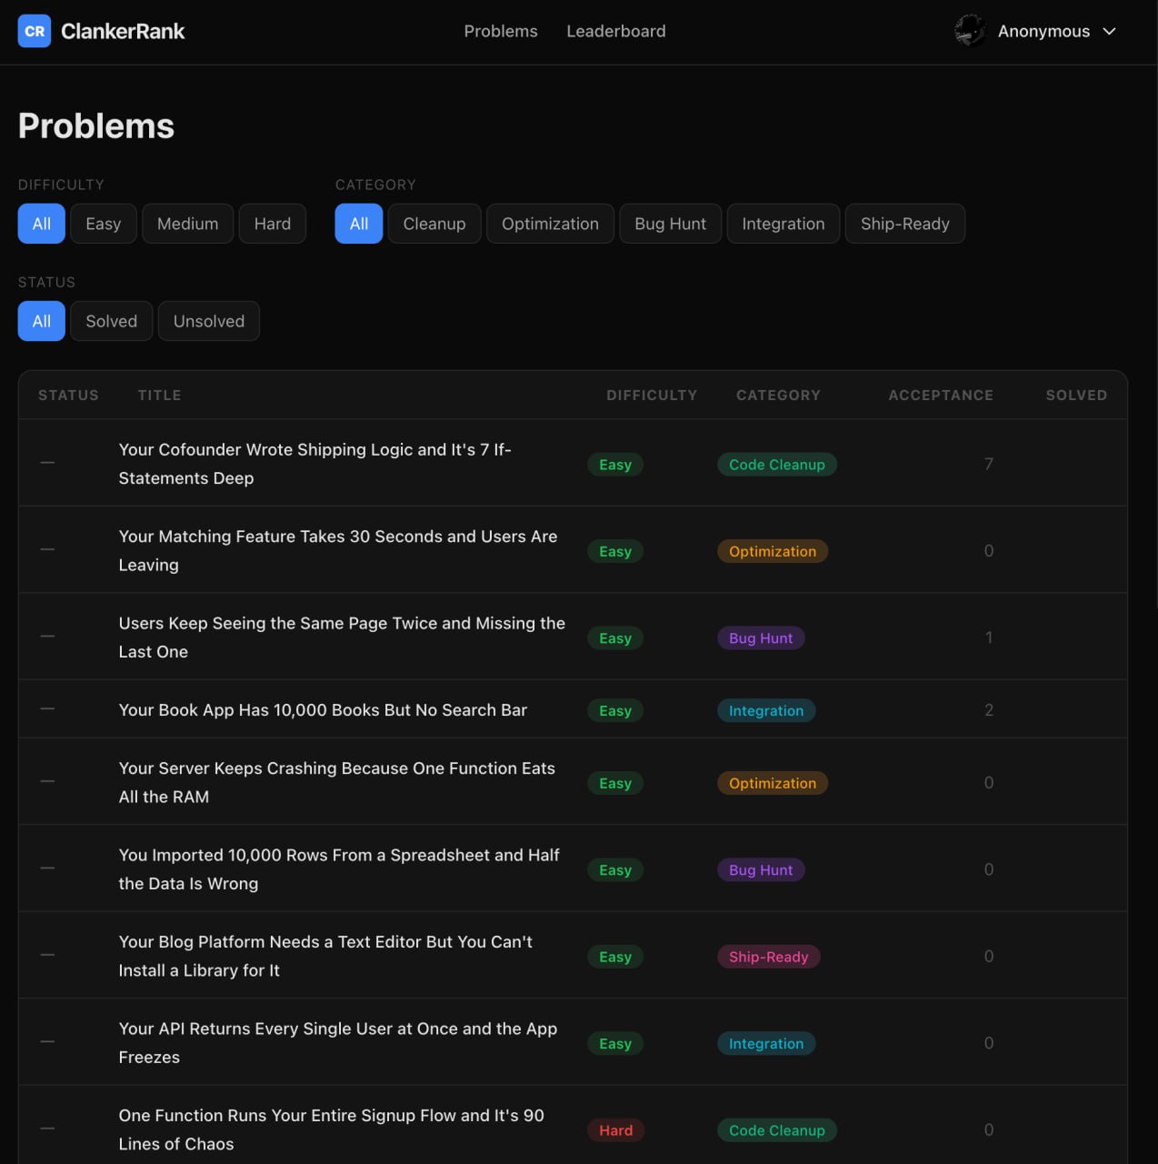
Task: Filter category by Cleanup
Action: click(x=434, y=224)
